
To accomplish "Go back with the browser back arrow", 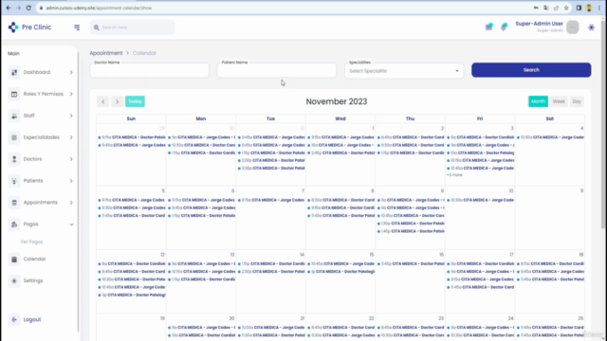I will 9,8.
